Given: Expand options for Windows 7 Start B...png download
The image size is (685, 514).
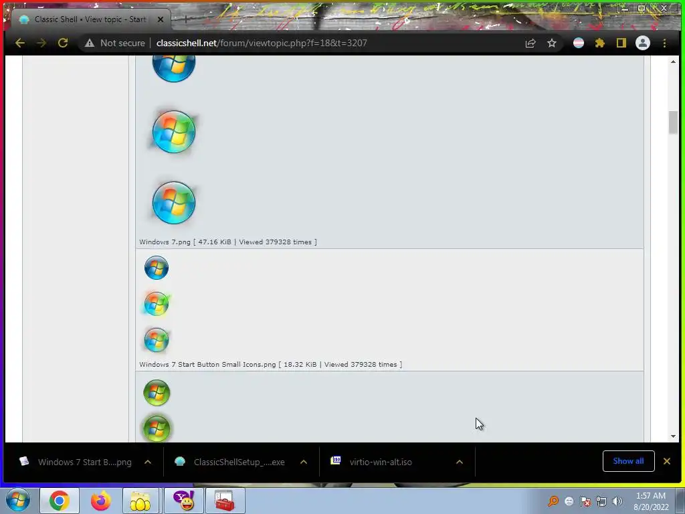Looking at the screenshot, I should [x=148, y=462].
